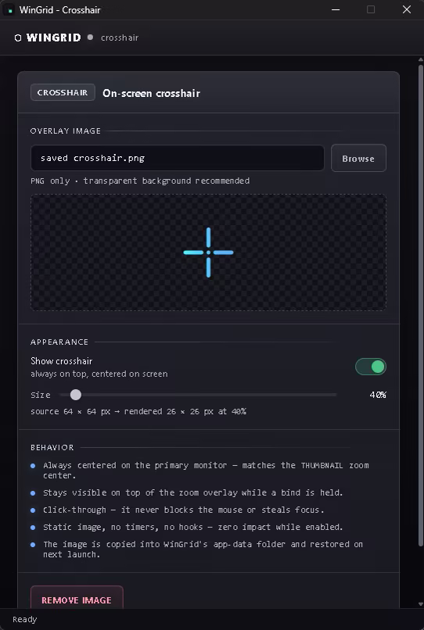Screen dimensions: 424x630
Task: Click the scrollbar down arrow
Action: click(421, 604)
